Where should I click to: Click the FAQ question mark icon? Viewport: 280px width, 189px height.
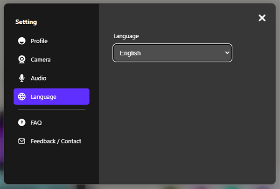(22, 122)
